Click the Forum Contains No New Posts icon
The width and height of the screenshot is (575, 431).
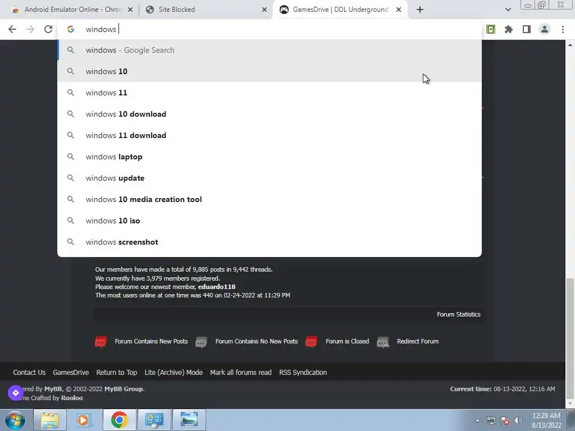pyautogui.click(x=201, y=342)
